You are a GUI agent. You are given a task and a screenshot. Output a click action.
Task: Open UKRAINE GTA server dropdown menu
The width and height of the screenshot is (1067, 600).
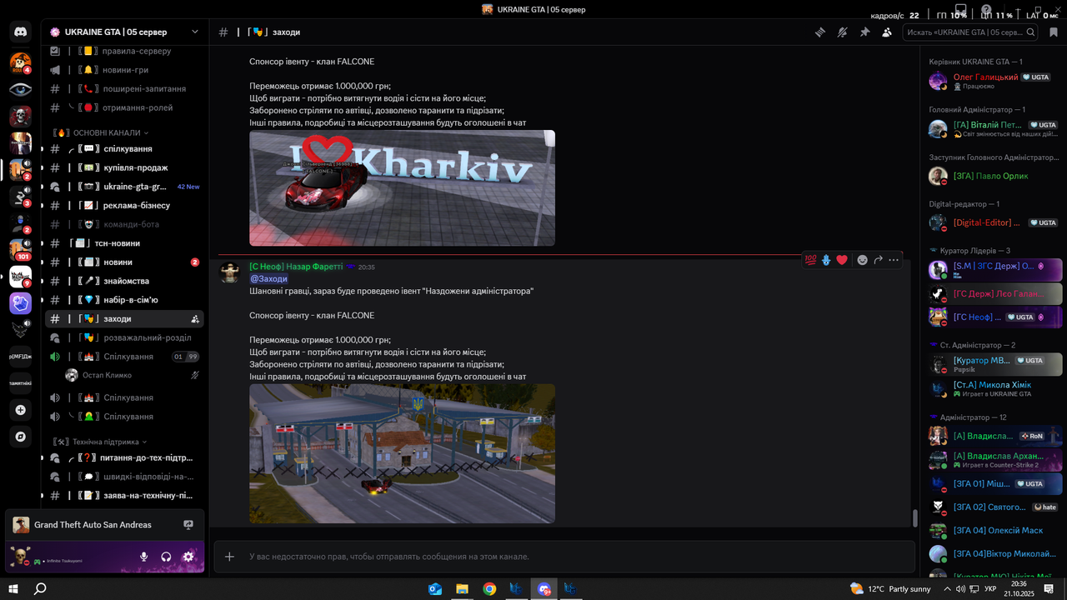coord(124,32)
